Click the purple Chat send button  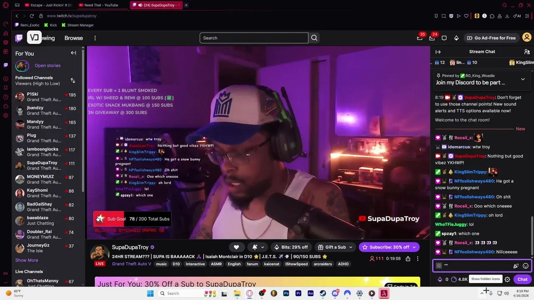(522, 280)
